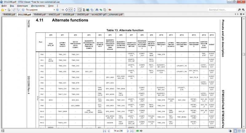This screenshot has height=133, width=246.
Task: Go to the last page
Action: pyautogui.click(x=132, y=131)
